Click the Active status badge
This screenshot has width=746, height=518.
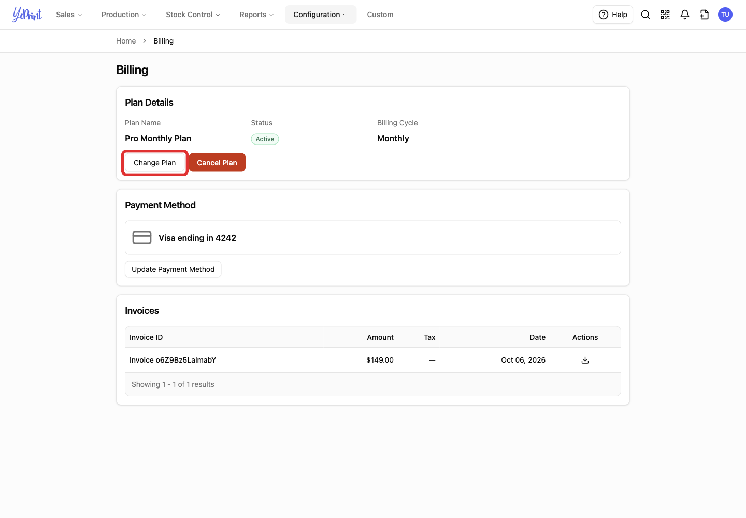click(x=265, y=139)
